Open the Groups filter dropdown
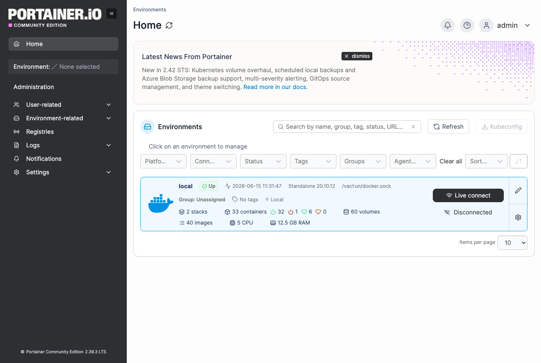 pos(363,161)
